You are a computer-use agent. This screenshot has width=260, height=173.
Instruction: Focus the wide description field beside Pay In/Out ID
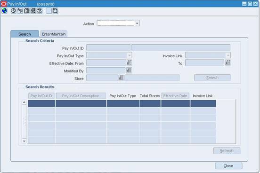pos(181,47)
